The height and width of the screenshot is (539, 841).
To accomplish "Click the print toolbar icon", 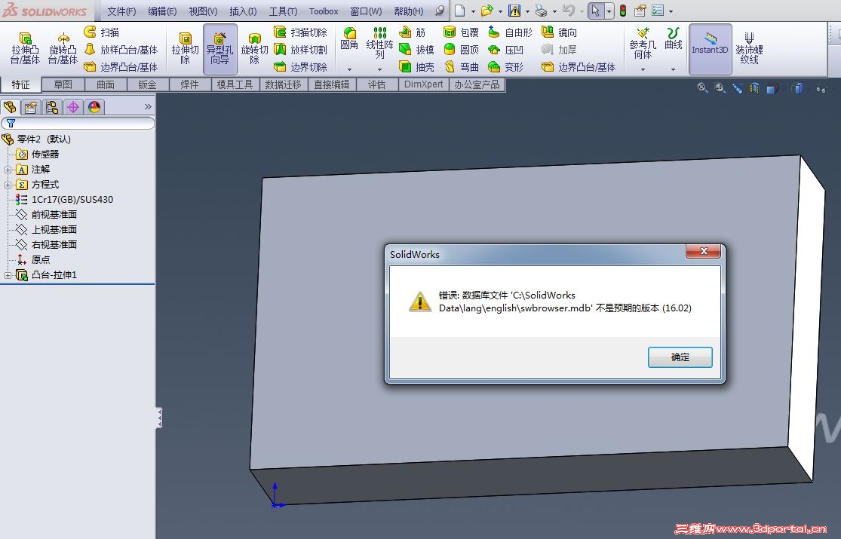I will click(541, 11).
